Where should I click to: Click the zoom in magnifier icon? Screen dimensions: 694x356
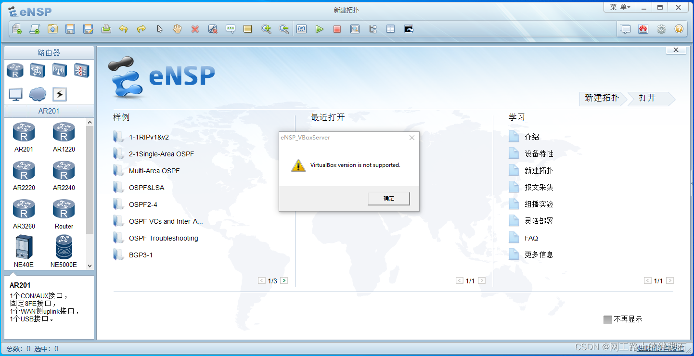coord(266,29)
